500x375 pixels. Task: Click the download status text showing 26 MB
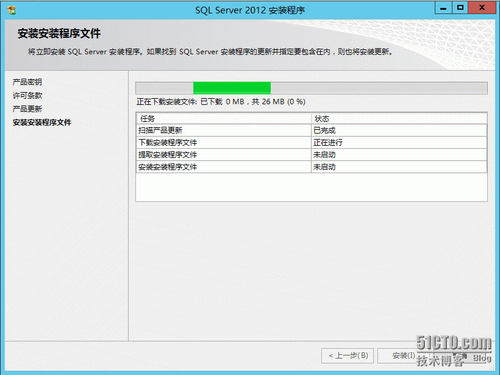221,102
